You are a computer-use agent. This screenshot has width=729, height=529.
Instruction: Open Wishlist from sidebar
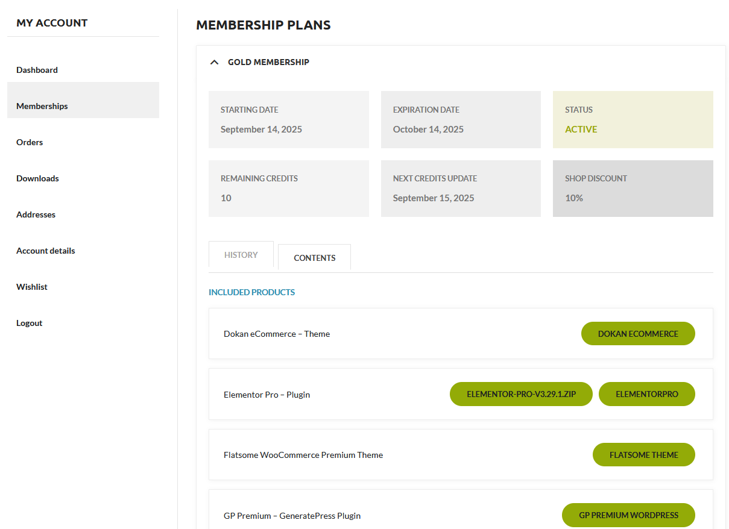point(32,287)
